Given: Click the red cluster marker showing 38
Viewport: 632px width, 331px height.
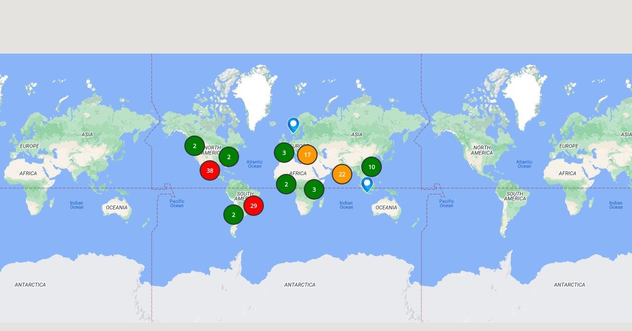Looking at the screenshot, I should click(210, 170).
